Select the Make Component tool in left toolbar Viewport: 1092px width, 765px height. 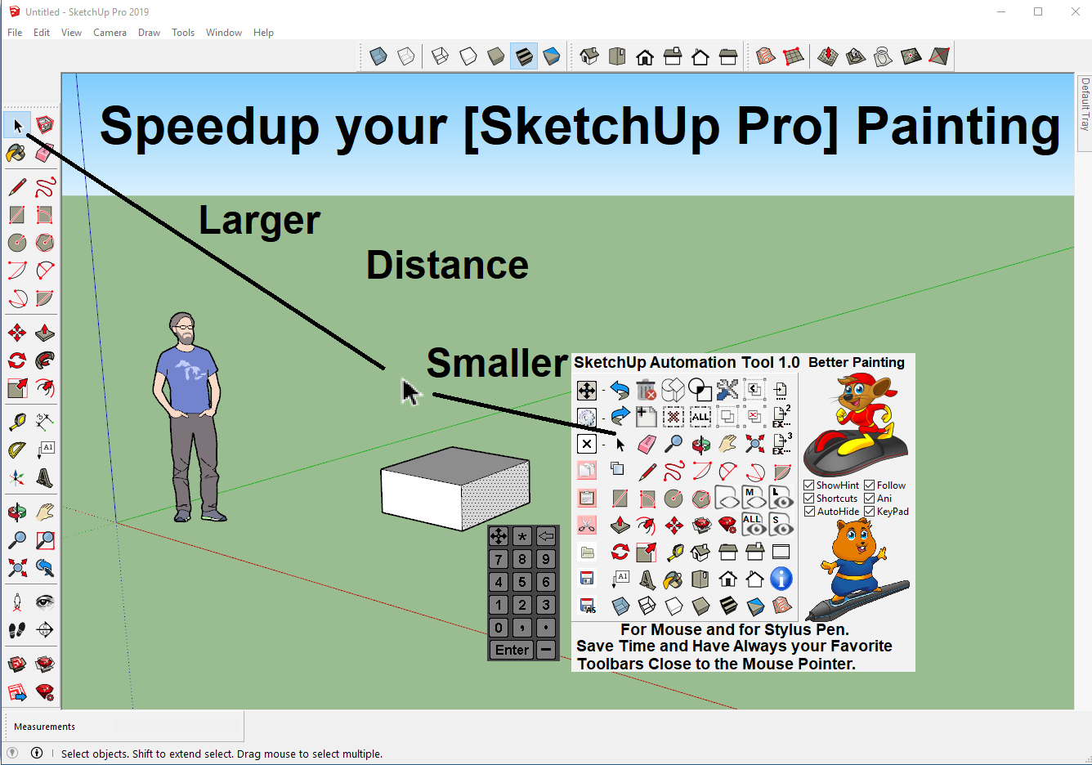tap(45, 125)
